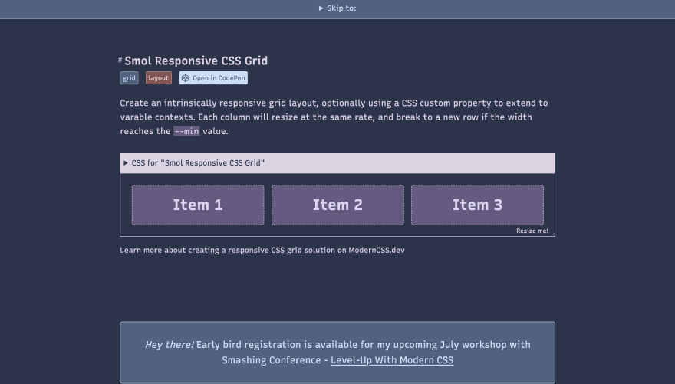The height and width of the screenshot is (384, 675).
Task: Click the # anchor before Smol Responsive CSS Grid
Action: (x=120, y=60)
